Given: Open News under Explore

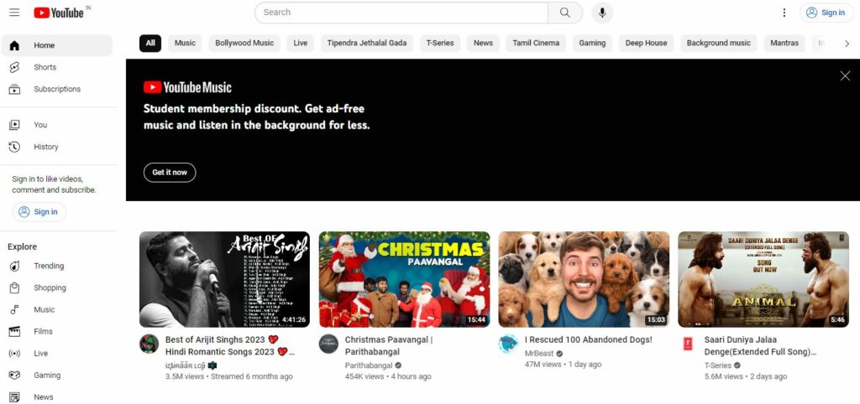Looking at the screenshot, I should (x=57, y=397).
